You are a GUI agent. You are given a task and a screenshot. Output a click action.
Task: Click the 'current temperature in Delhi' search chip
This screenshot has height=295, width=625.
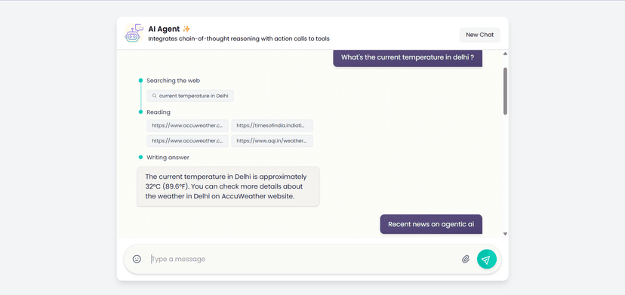(190, 96)
